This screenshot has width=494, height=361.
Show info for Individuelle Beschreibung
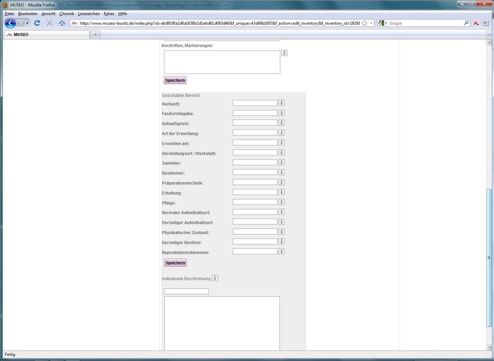coord(215,278)
